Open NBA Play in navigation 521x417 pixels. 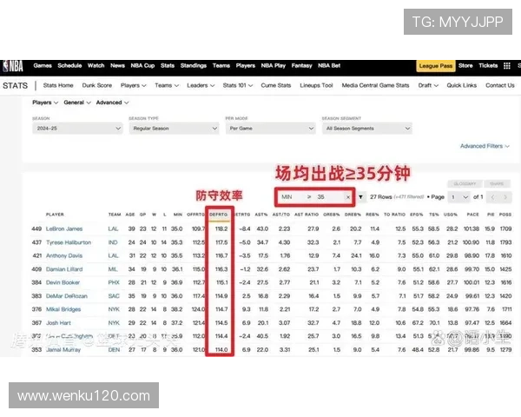point(274,66)
